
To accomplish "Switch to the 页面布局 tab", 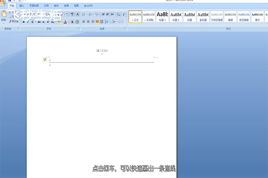I will pos(34,6).
